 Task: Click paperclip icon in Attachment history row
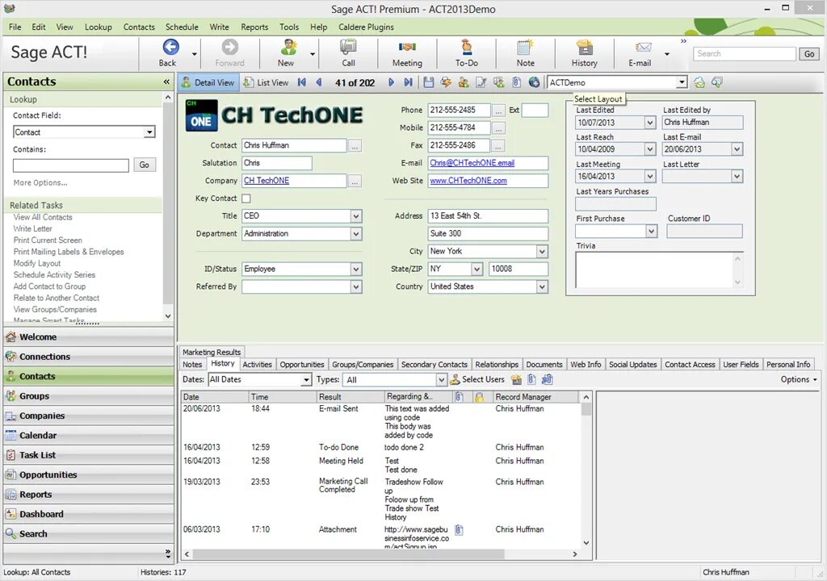459,529
